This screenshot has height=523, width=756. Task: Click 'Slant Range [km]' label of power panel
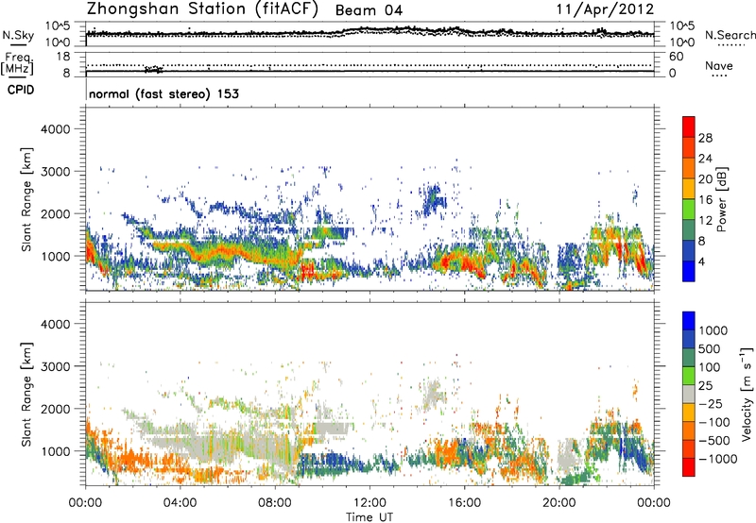point(26,199)
